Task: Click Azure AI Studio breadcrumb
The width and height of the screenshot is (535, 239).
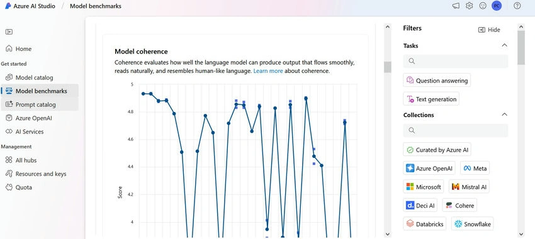Action: pyautogui.click(x=34, y=6)
